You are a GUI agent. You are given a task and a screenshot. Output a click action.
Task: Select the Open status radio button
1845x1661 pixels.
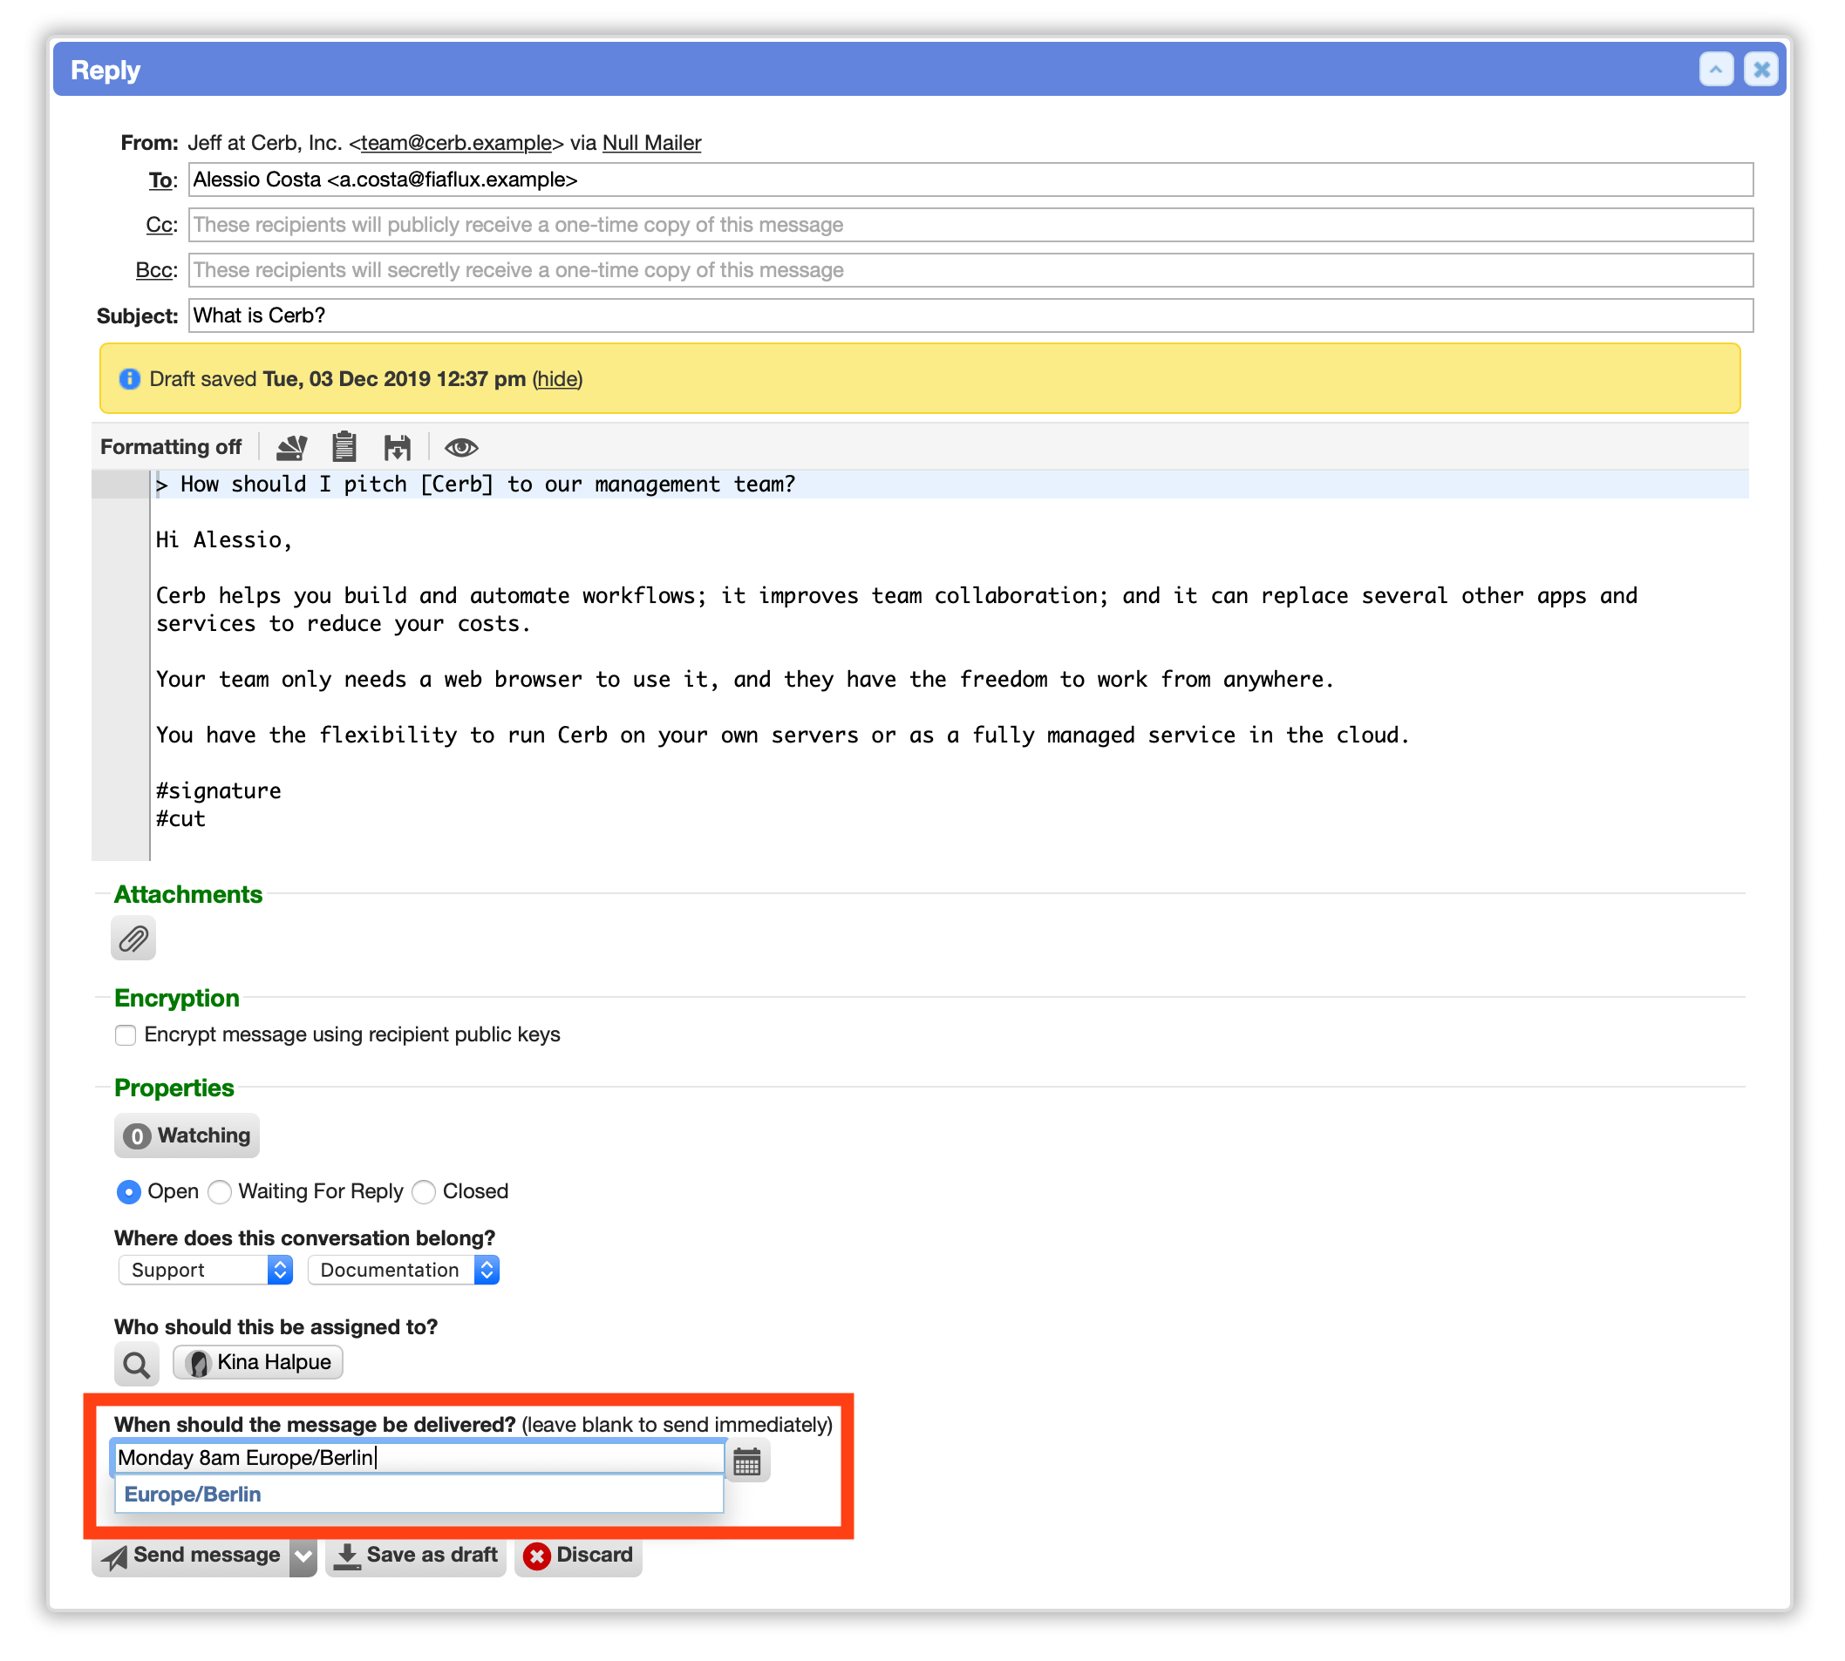(129, 1192)
